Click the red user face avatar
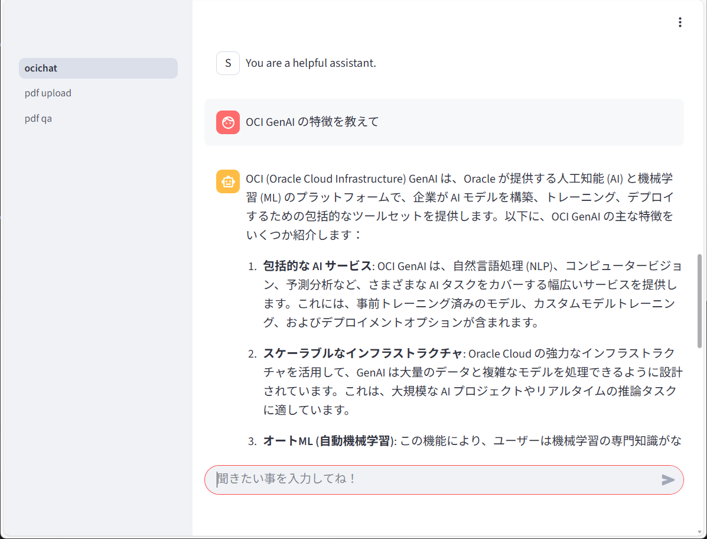This screenshot has width=707, height=539. [x=228, y=122]
